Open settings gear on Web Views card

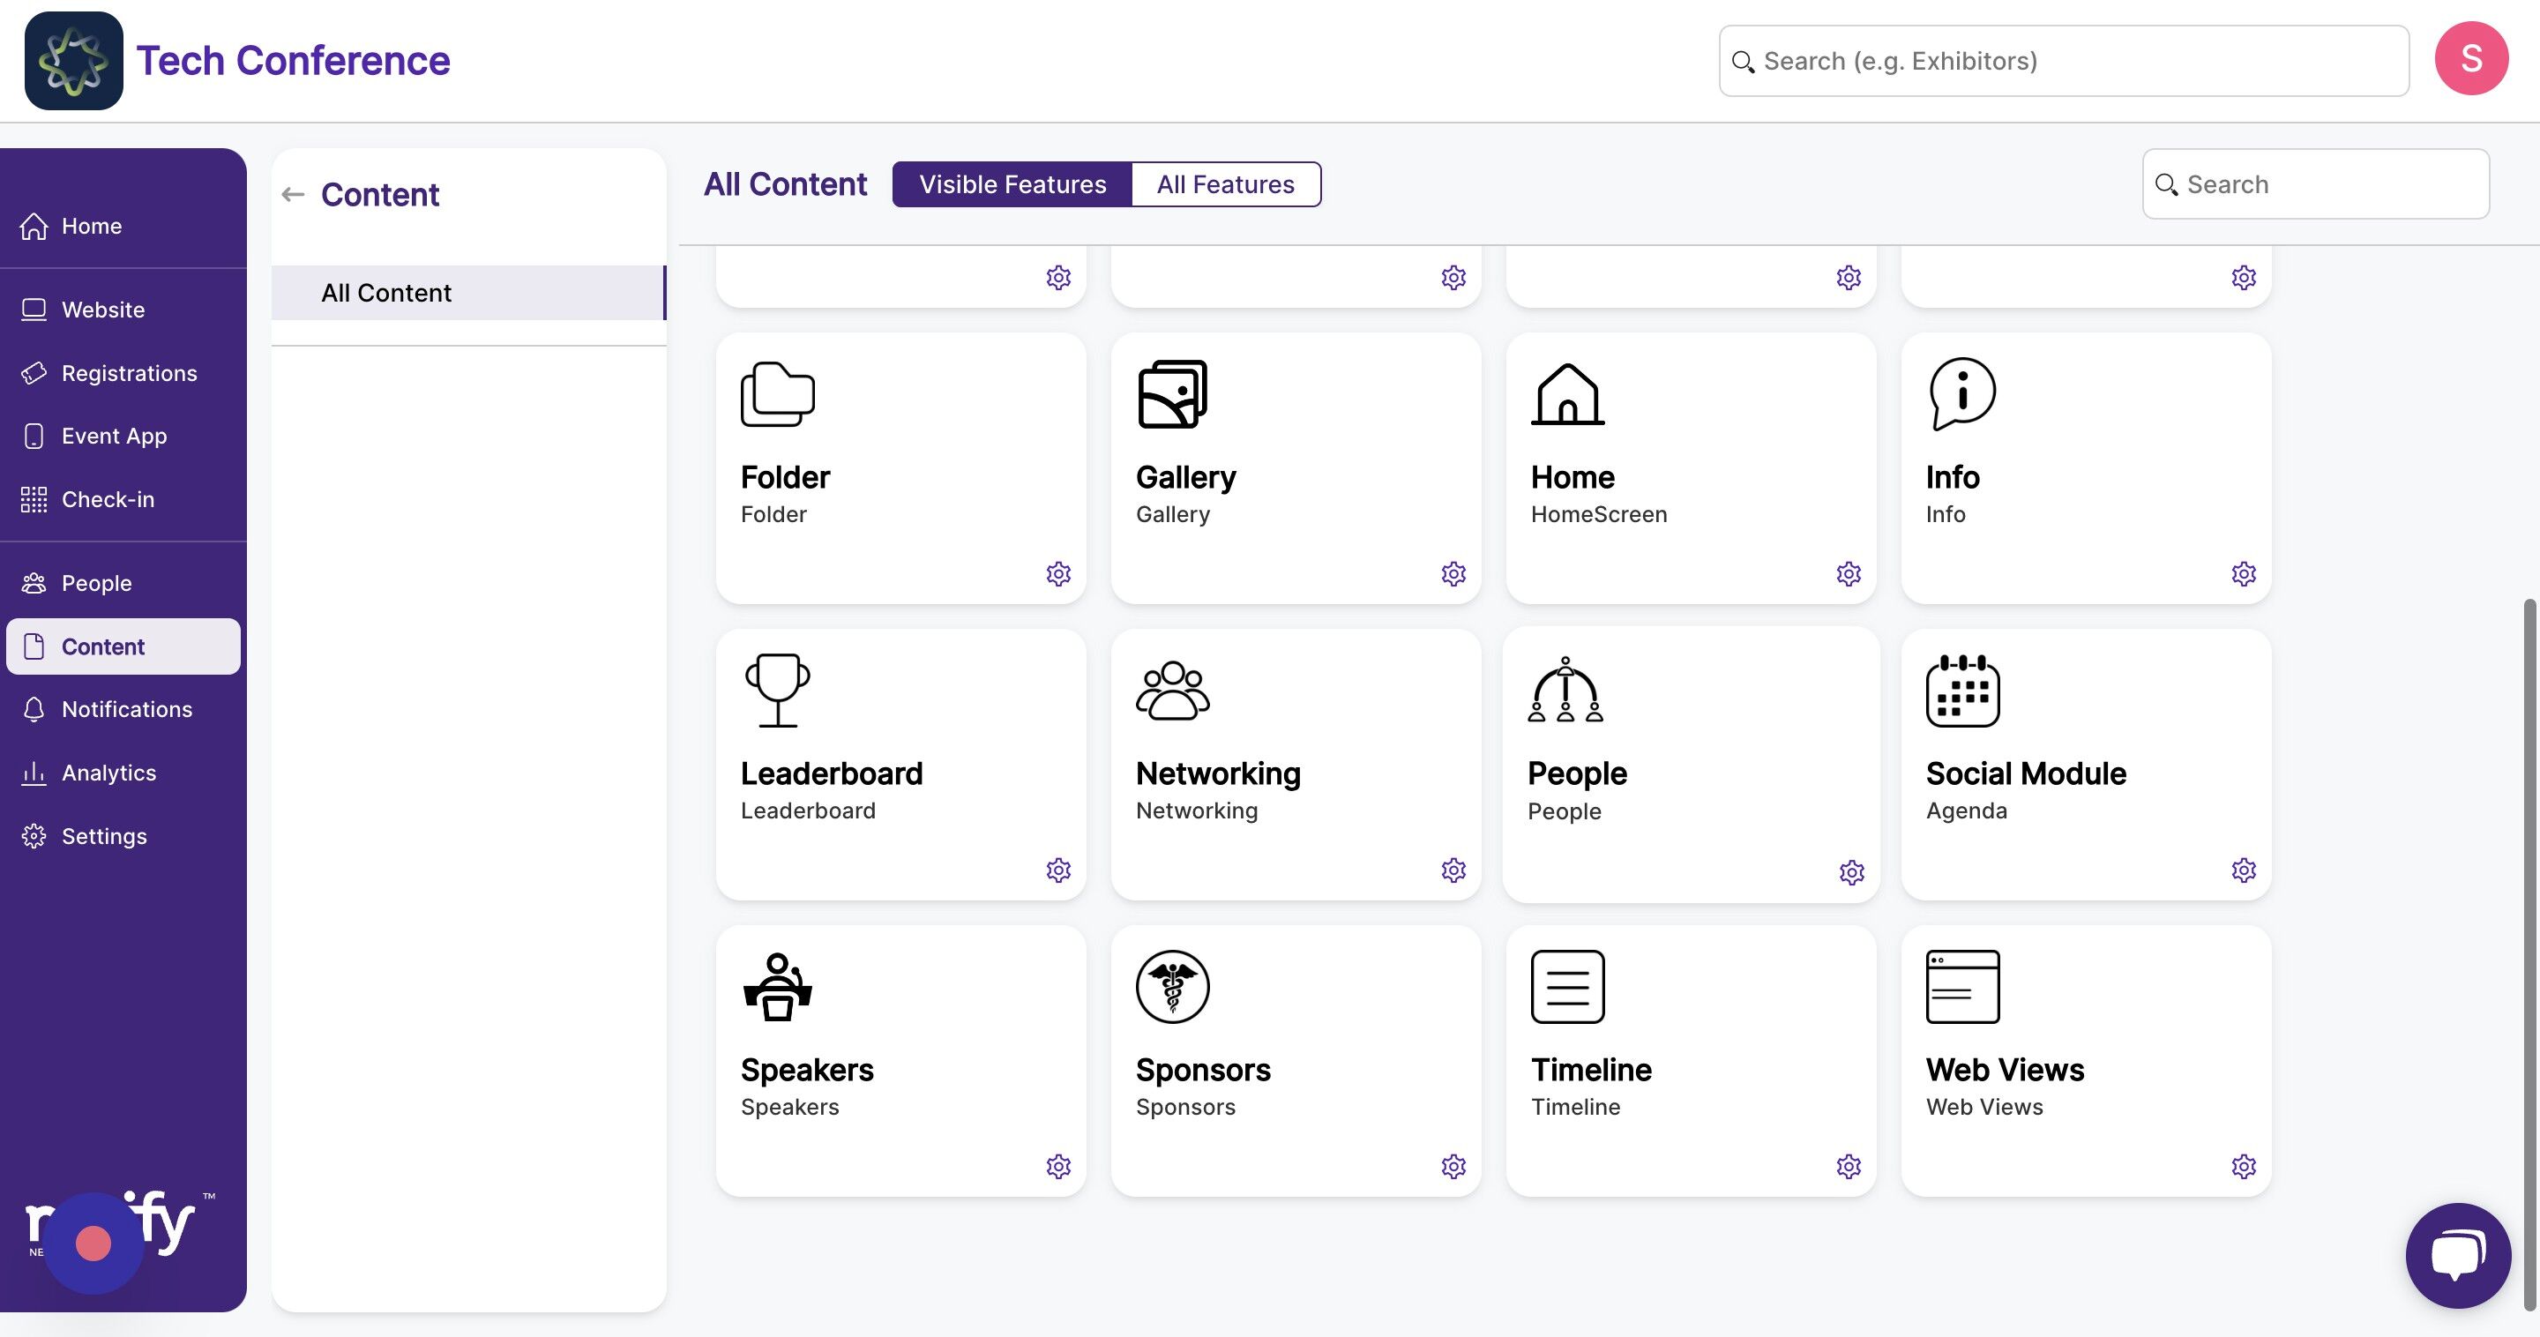click(2243, 1167)
